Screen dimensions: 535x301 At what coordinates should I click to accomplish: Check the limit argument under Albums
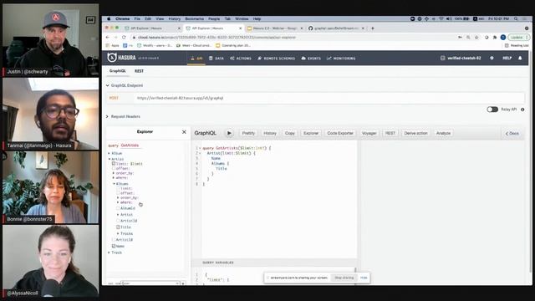click(x=118, y=188)
